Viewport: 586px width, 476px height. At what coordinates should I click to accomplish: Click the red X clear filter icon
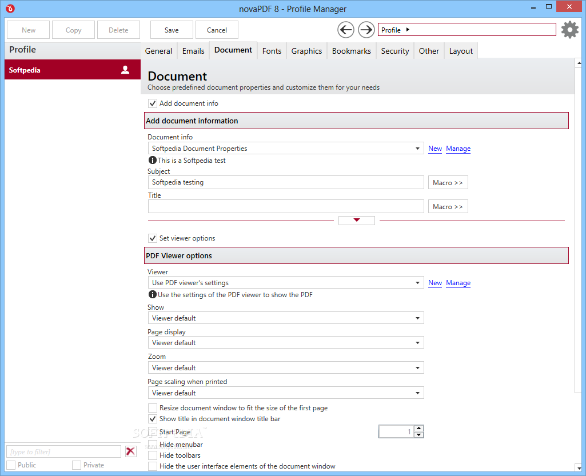(x=130, y=451)
